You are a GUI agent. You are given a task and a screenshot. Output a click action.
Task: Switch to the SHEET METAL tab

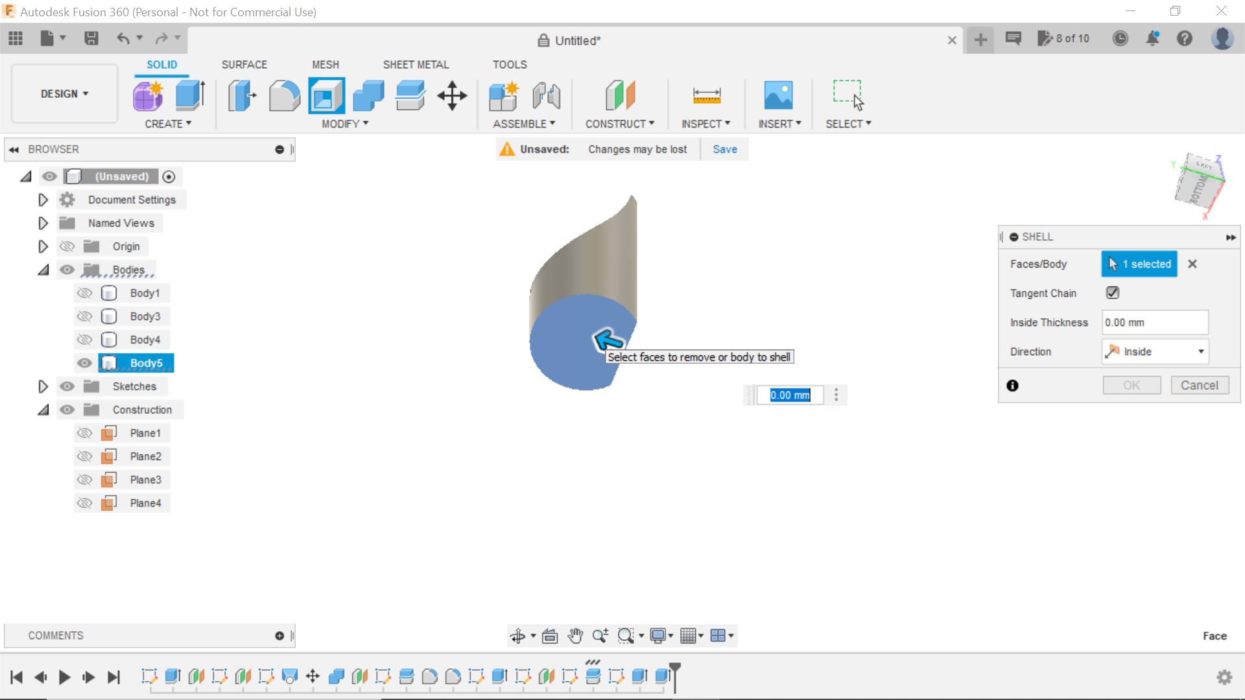click(x=416, y=64)
